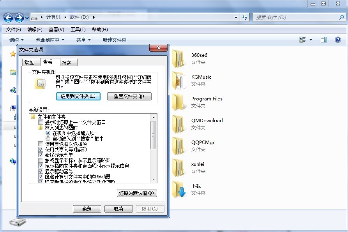Viewport: 348px width, 232px height.
Task: Open the address bar history dropdown arrow
Action: click(236, 17)
